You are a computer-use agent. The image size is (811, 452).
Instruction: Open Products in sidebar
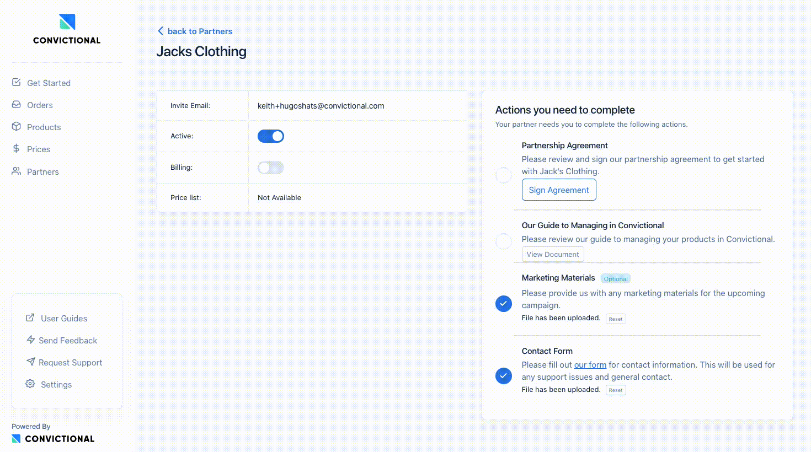(x=44, y=127)
